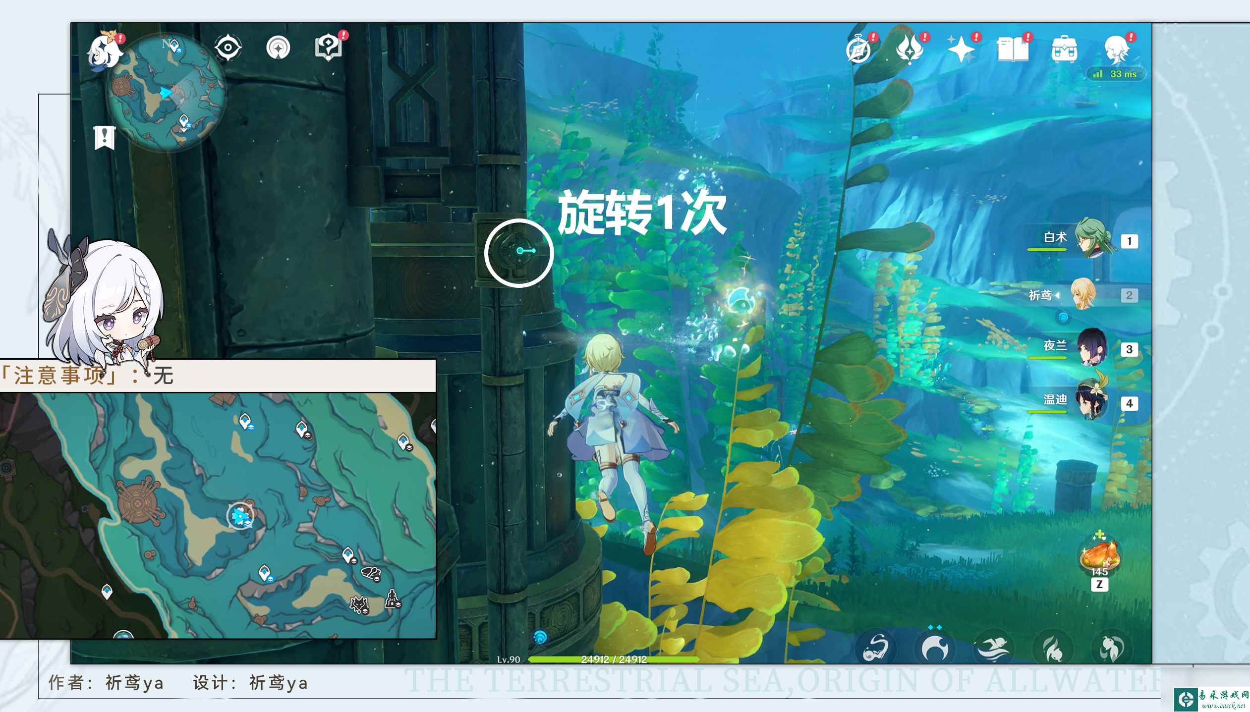Click the slot 4 key badge
The height and width of the screenshot is (712, 1250).
pyautogui.click(x=1129, y=403)
